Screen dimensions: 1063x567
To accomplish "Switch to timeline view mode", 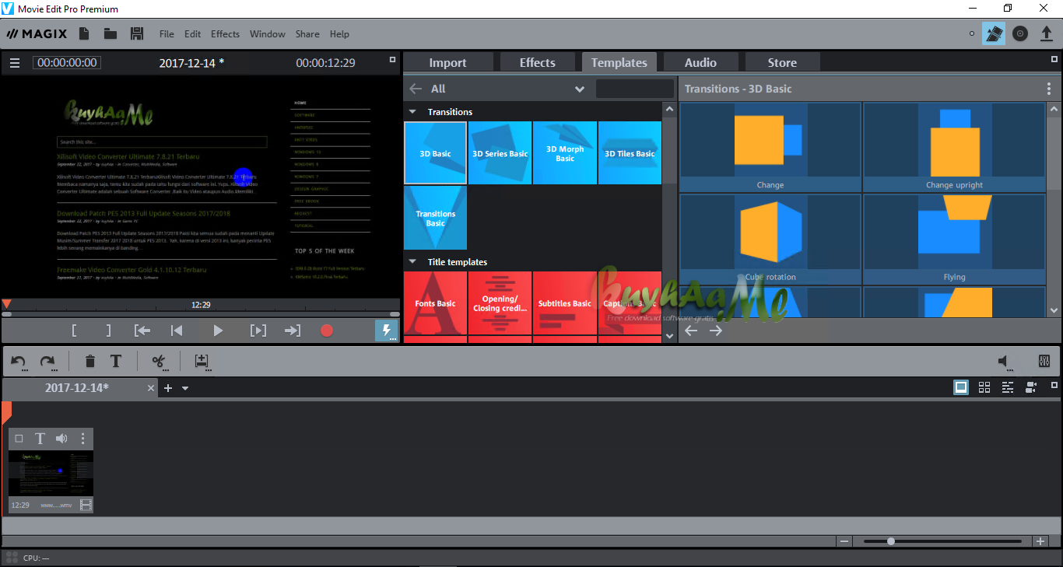I will tap(1008, 387).
